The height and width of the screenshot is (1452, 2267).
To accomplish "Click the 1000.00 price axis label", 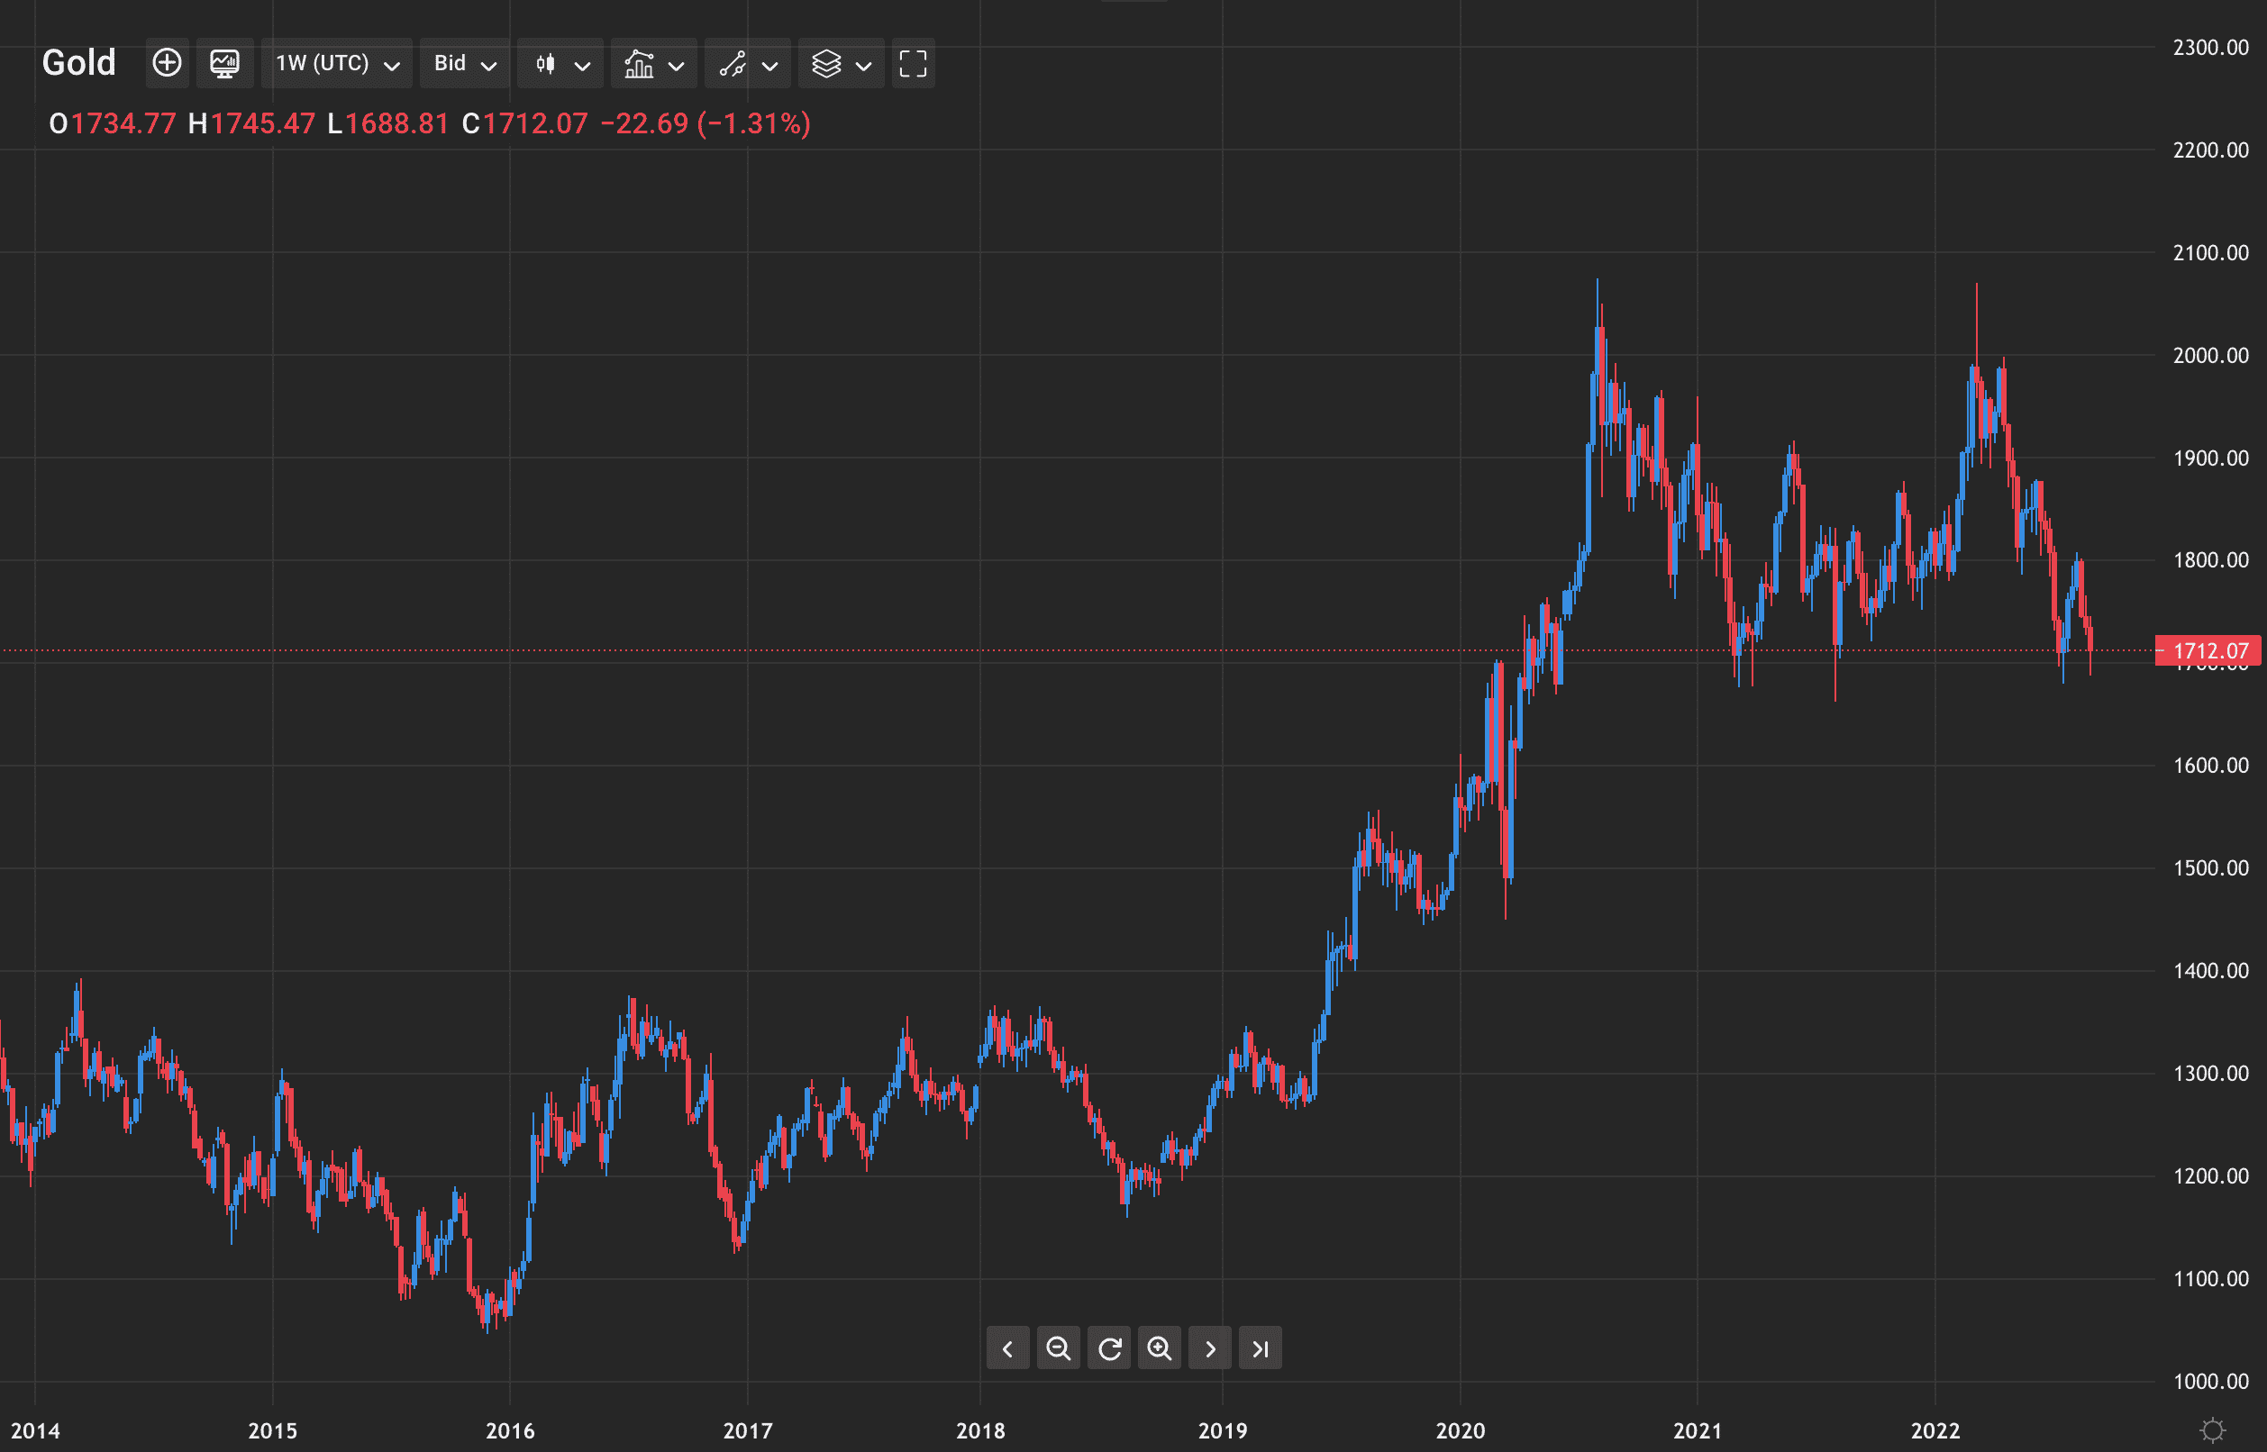I will pos(2210,1381).
